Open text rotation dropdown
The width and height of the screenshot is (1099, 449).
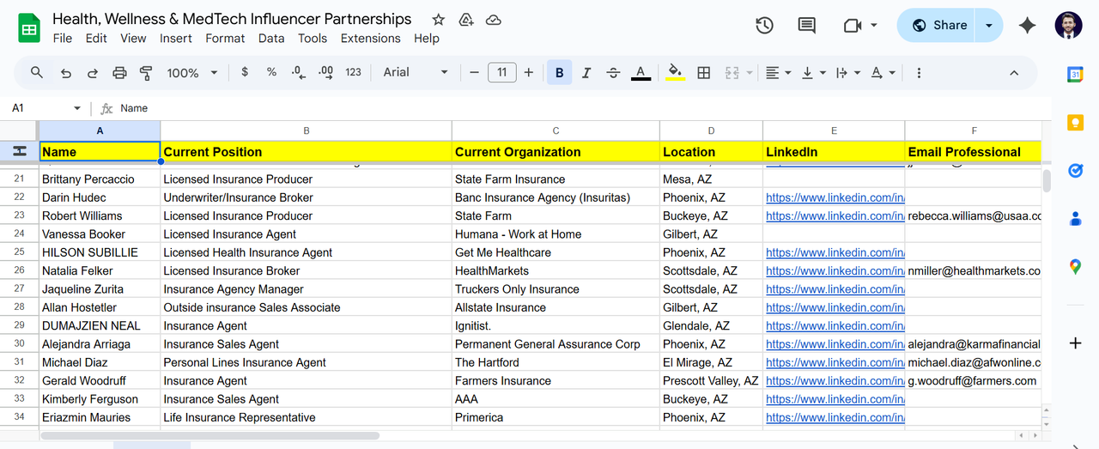pos(883,73)
